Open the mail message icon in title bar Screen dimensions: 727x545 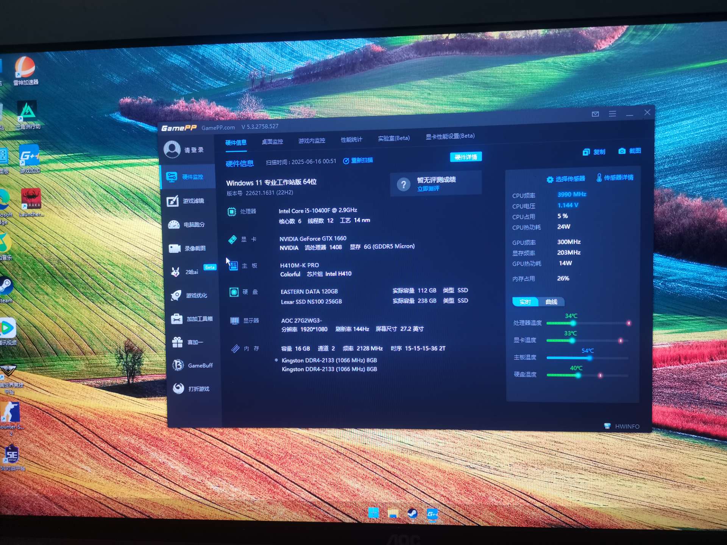click(x=595, y=114)
